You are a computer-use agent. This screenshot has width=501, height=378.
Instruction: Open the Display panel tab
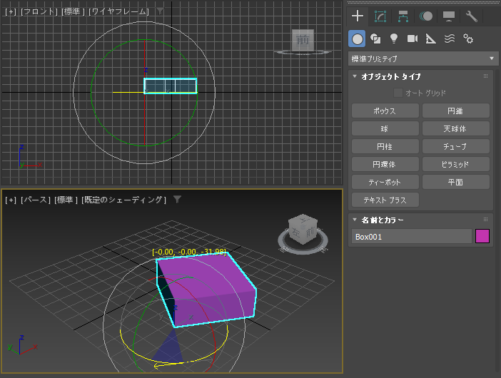point(449,16)
